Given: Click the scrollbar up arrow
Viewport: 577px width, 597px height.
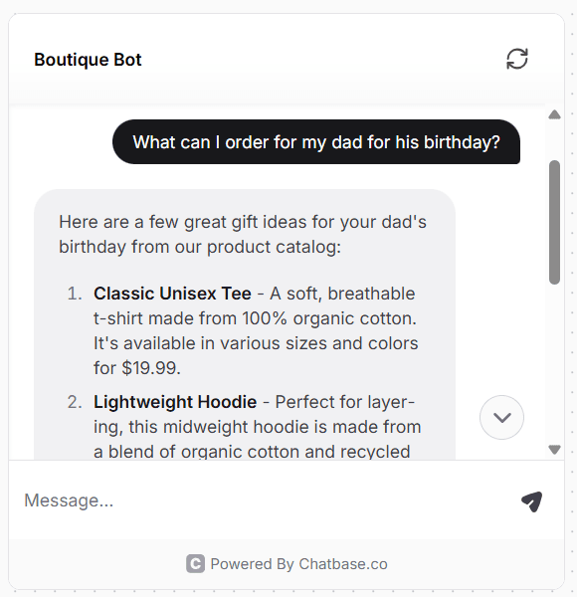Looking at the screenshot, I should click(x=554, y=114).
